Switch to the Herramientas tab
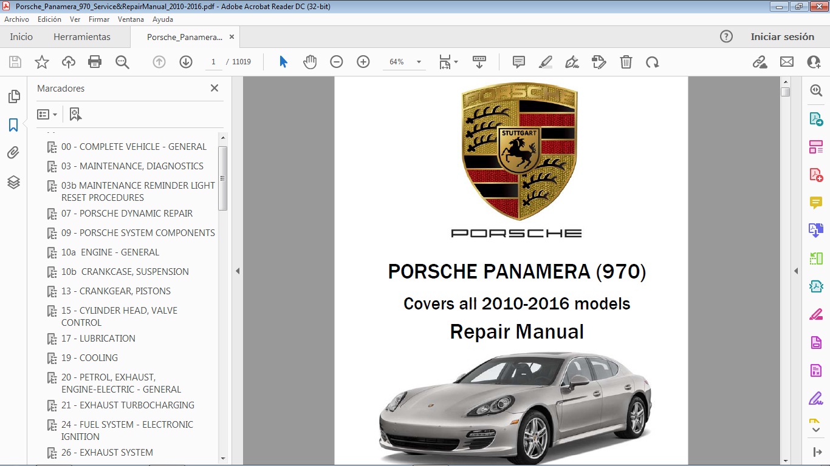The image size is (830, 466). click(82, 37)
